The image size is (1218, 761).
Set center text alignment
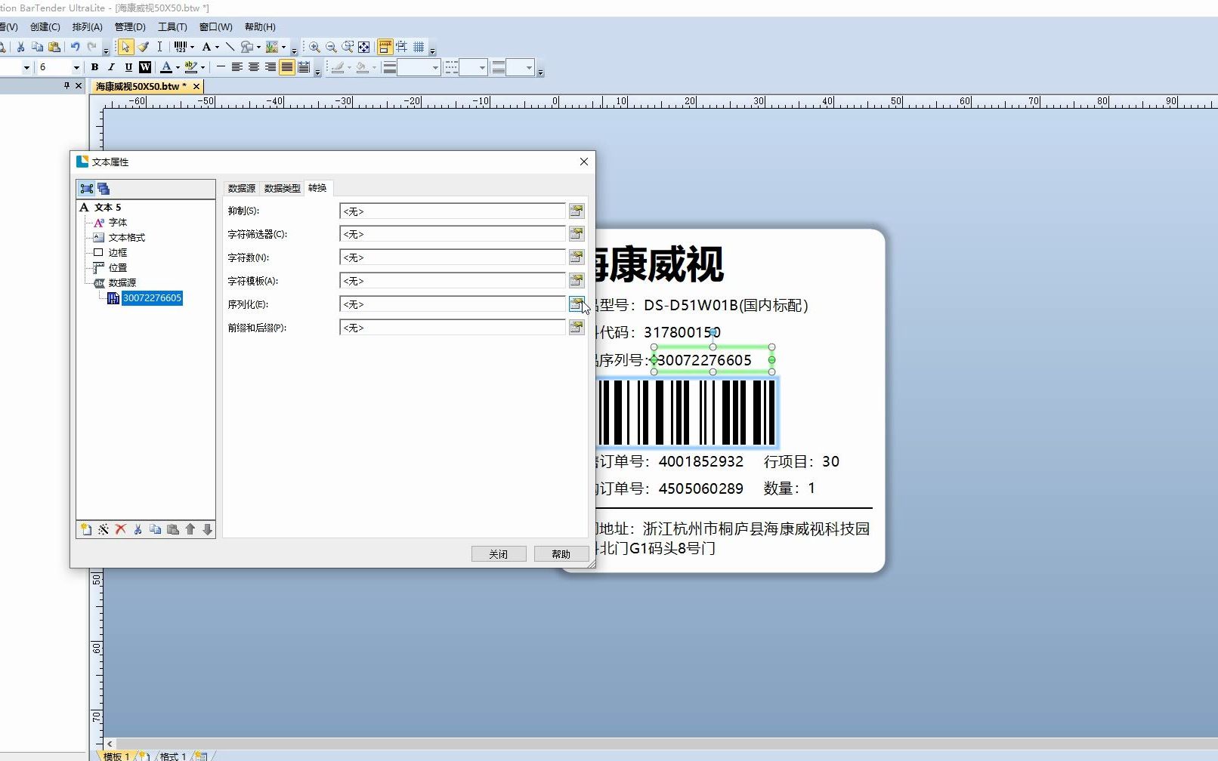254,67
